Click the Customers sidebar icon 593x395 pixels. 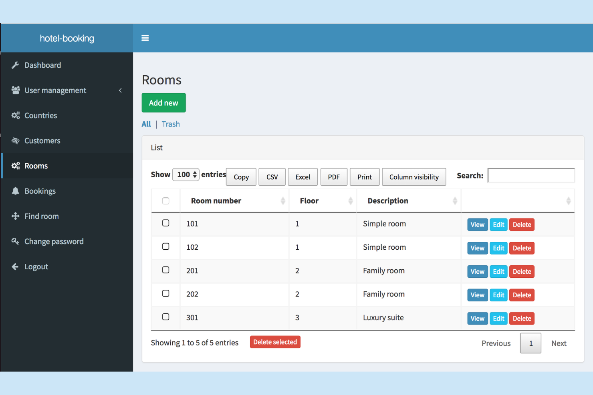tap(16, 141)
